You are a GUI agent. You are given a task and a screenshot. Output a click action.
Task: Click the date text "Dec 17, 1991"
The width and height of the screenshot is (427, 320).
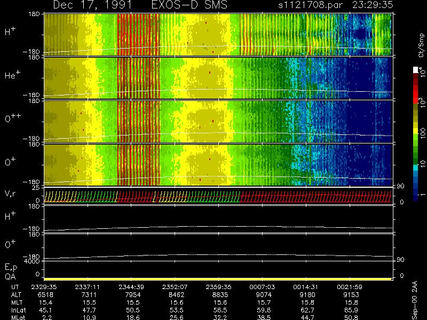92,5
